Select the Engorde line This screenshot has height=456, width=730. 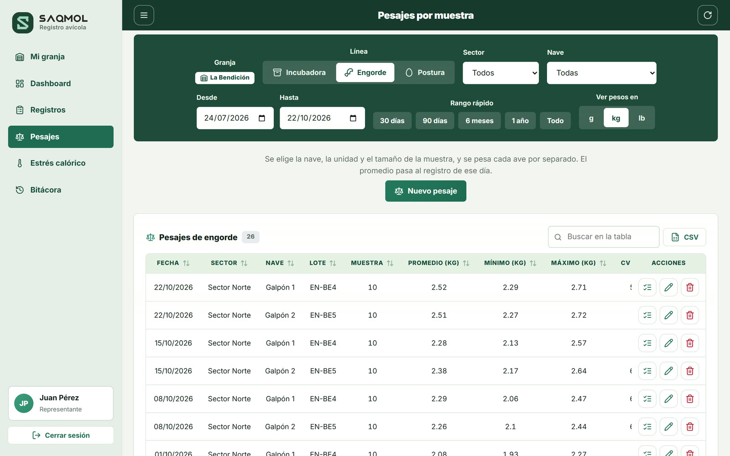click(x=365, y=73)
